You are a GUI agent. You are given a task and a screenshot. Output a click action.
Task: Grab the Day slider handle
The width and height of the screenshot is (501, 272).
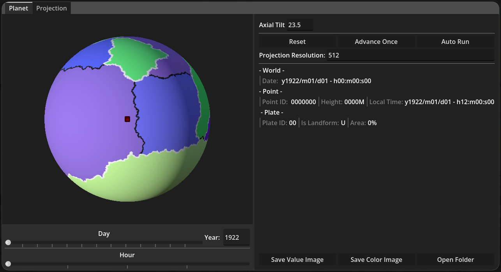pyautogui.click(x=8, y=242)
